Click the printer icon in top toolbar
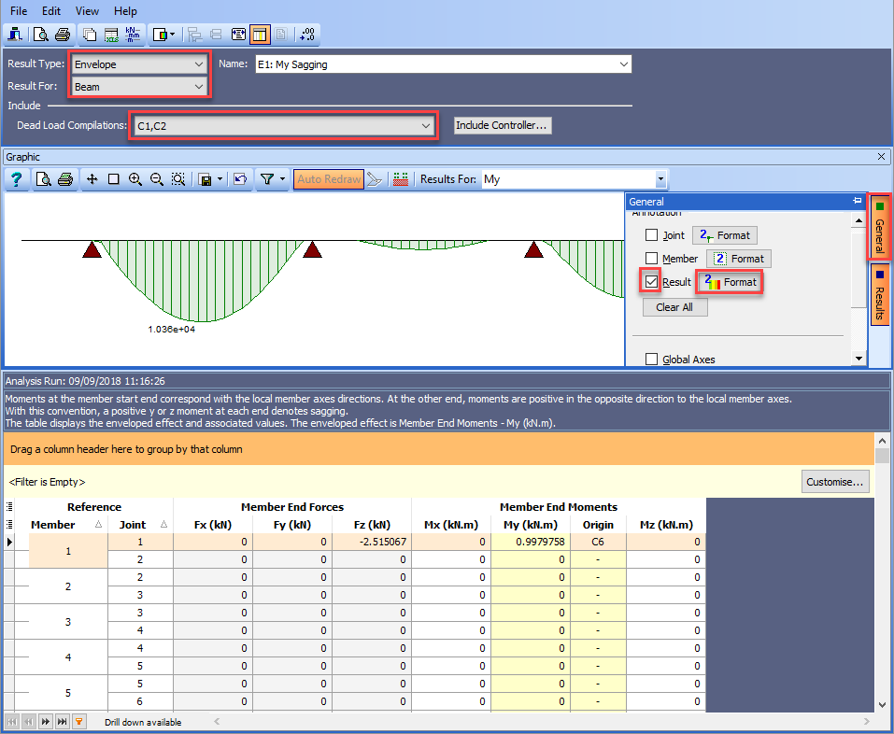The width and height of the screenshot is (894, 734). click(63, 35)
